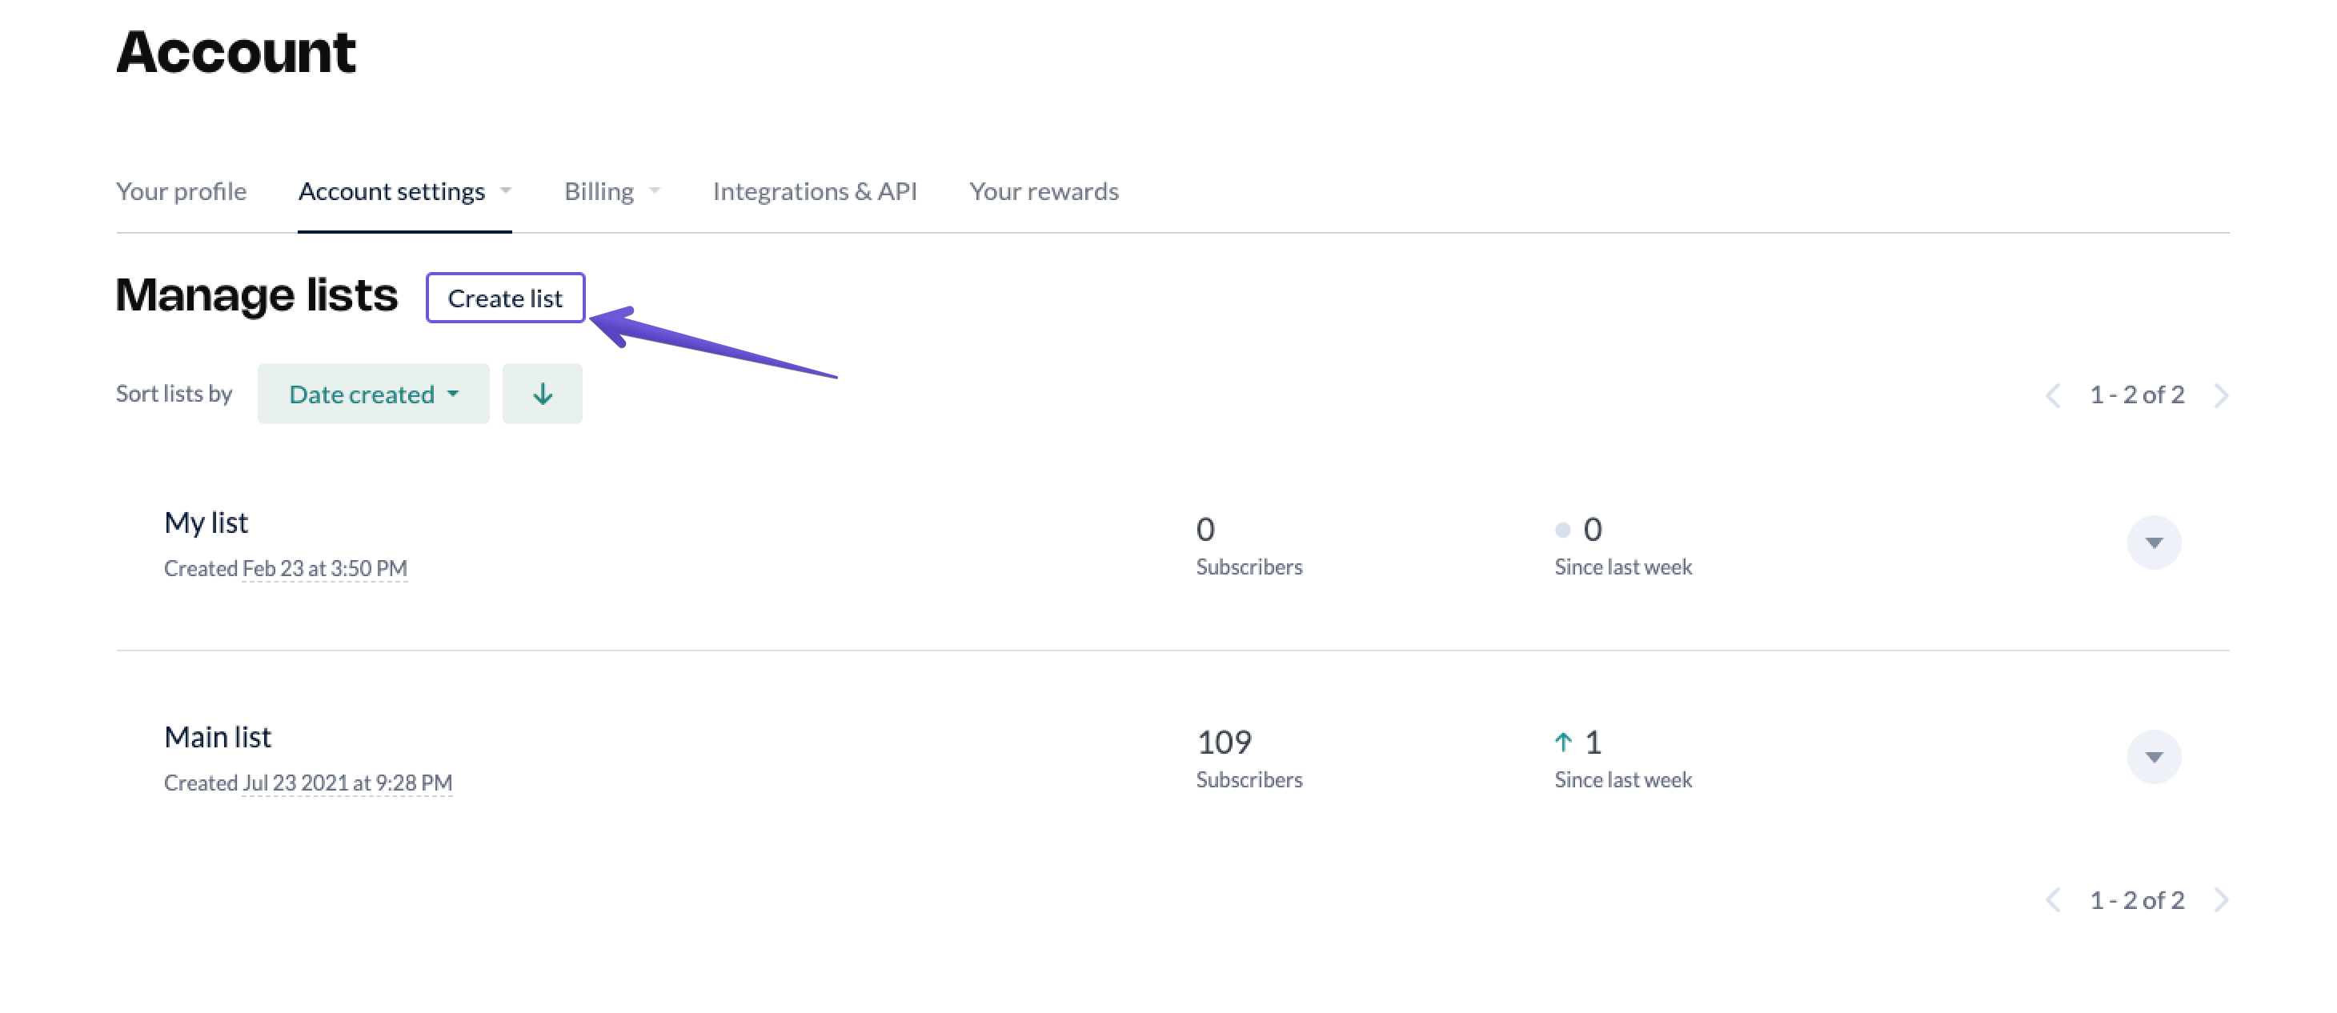Open Main list options dropdown

2153,756
